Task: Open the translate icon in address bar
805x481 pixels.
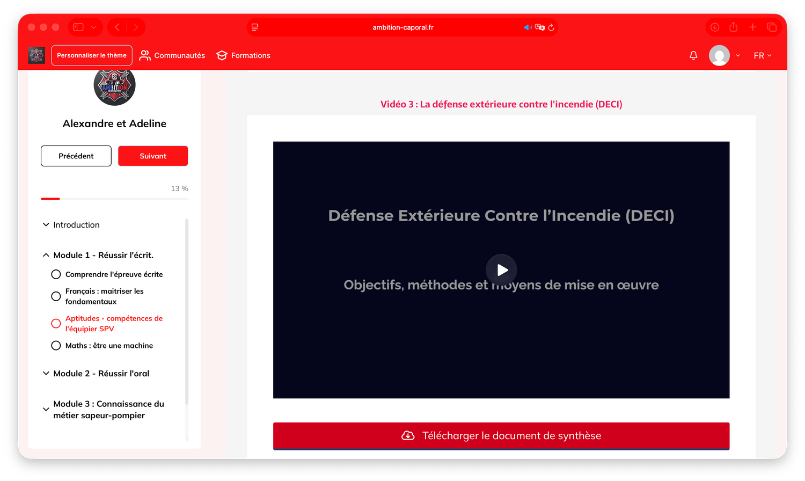Action: [x=540, y=27]
